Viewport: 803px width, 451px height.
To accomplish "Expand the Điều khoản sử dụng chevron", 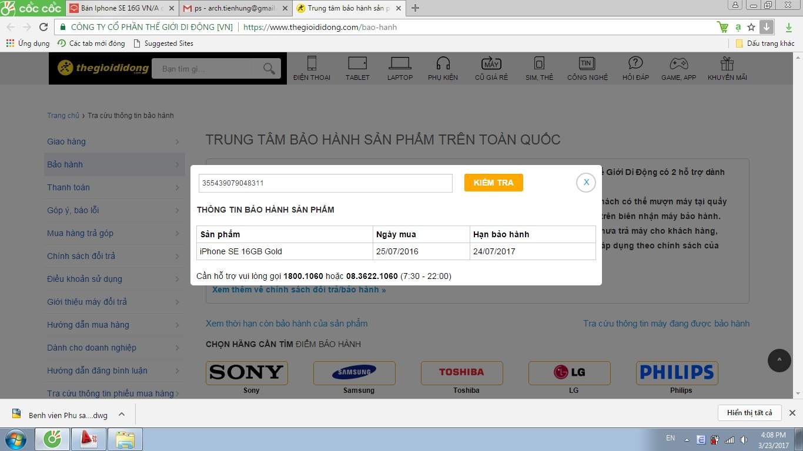I will point(177,279).
